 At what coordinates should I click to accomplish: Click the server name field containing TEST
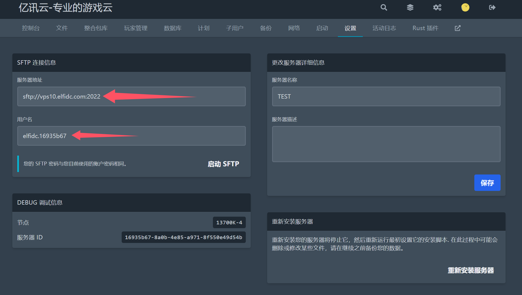point(386,96)
